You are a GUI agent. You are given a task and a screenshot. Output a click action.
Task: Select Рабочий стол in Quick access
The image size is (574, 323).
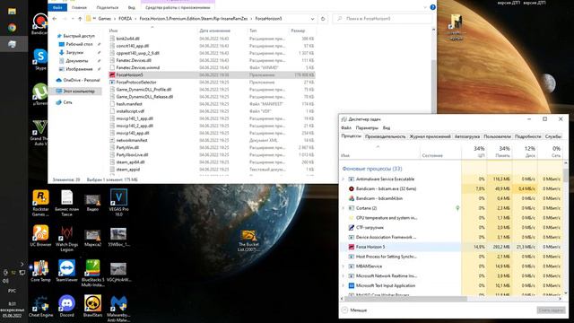coord(78,44)
